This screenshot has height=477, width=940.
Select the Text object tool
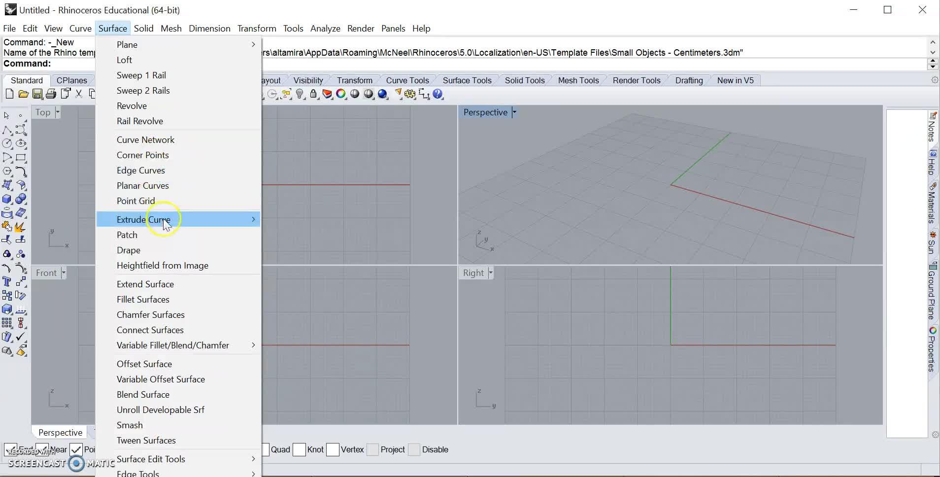pos(7,281)
